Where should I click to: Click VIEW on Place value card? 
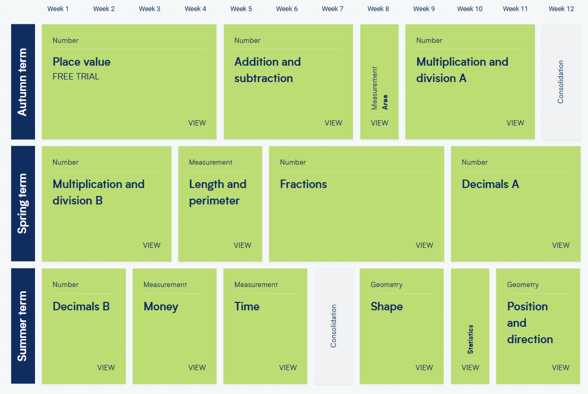click(197, 123)
